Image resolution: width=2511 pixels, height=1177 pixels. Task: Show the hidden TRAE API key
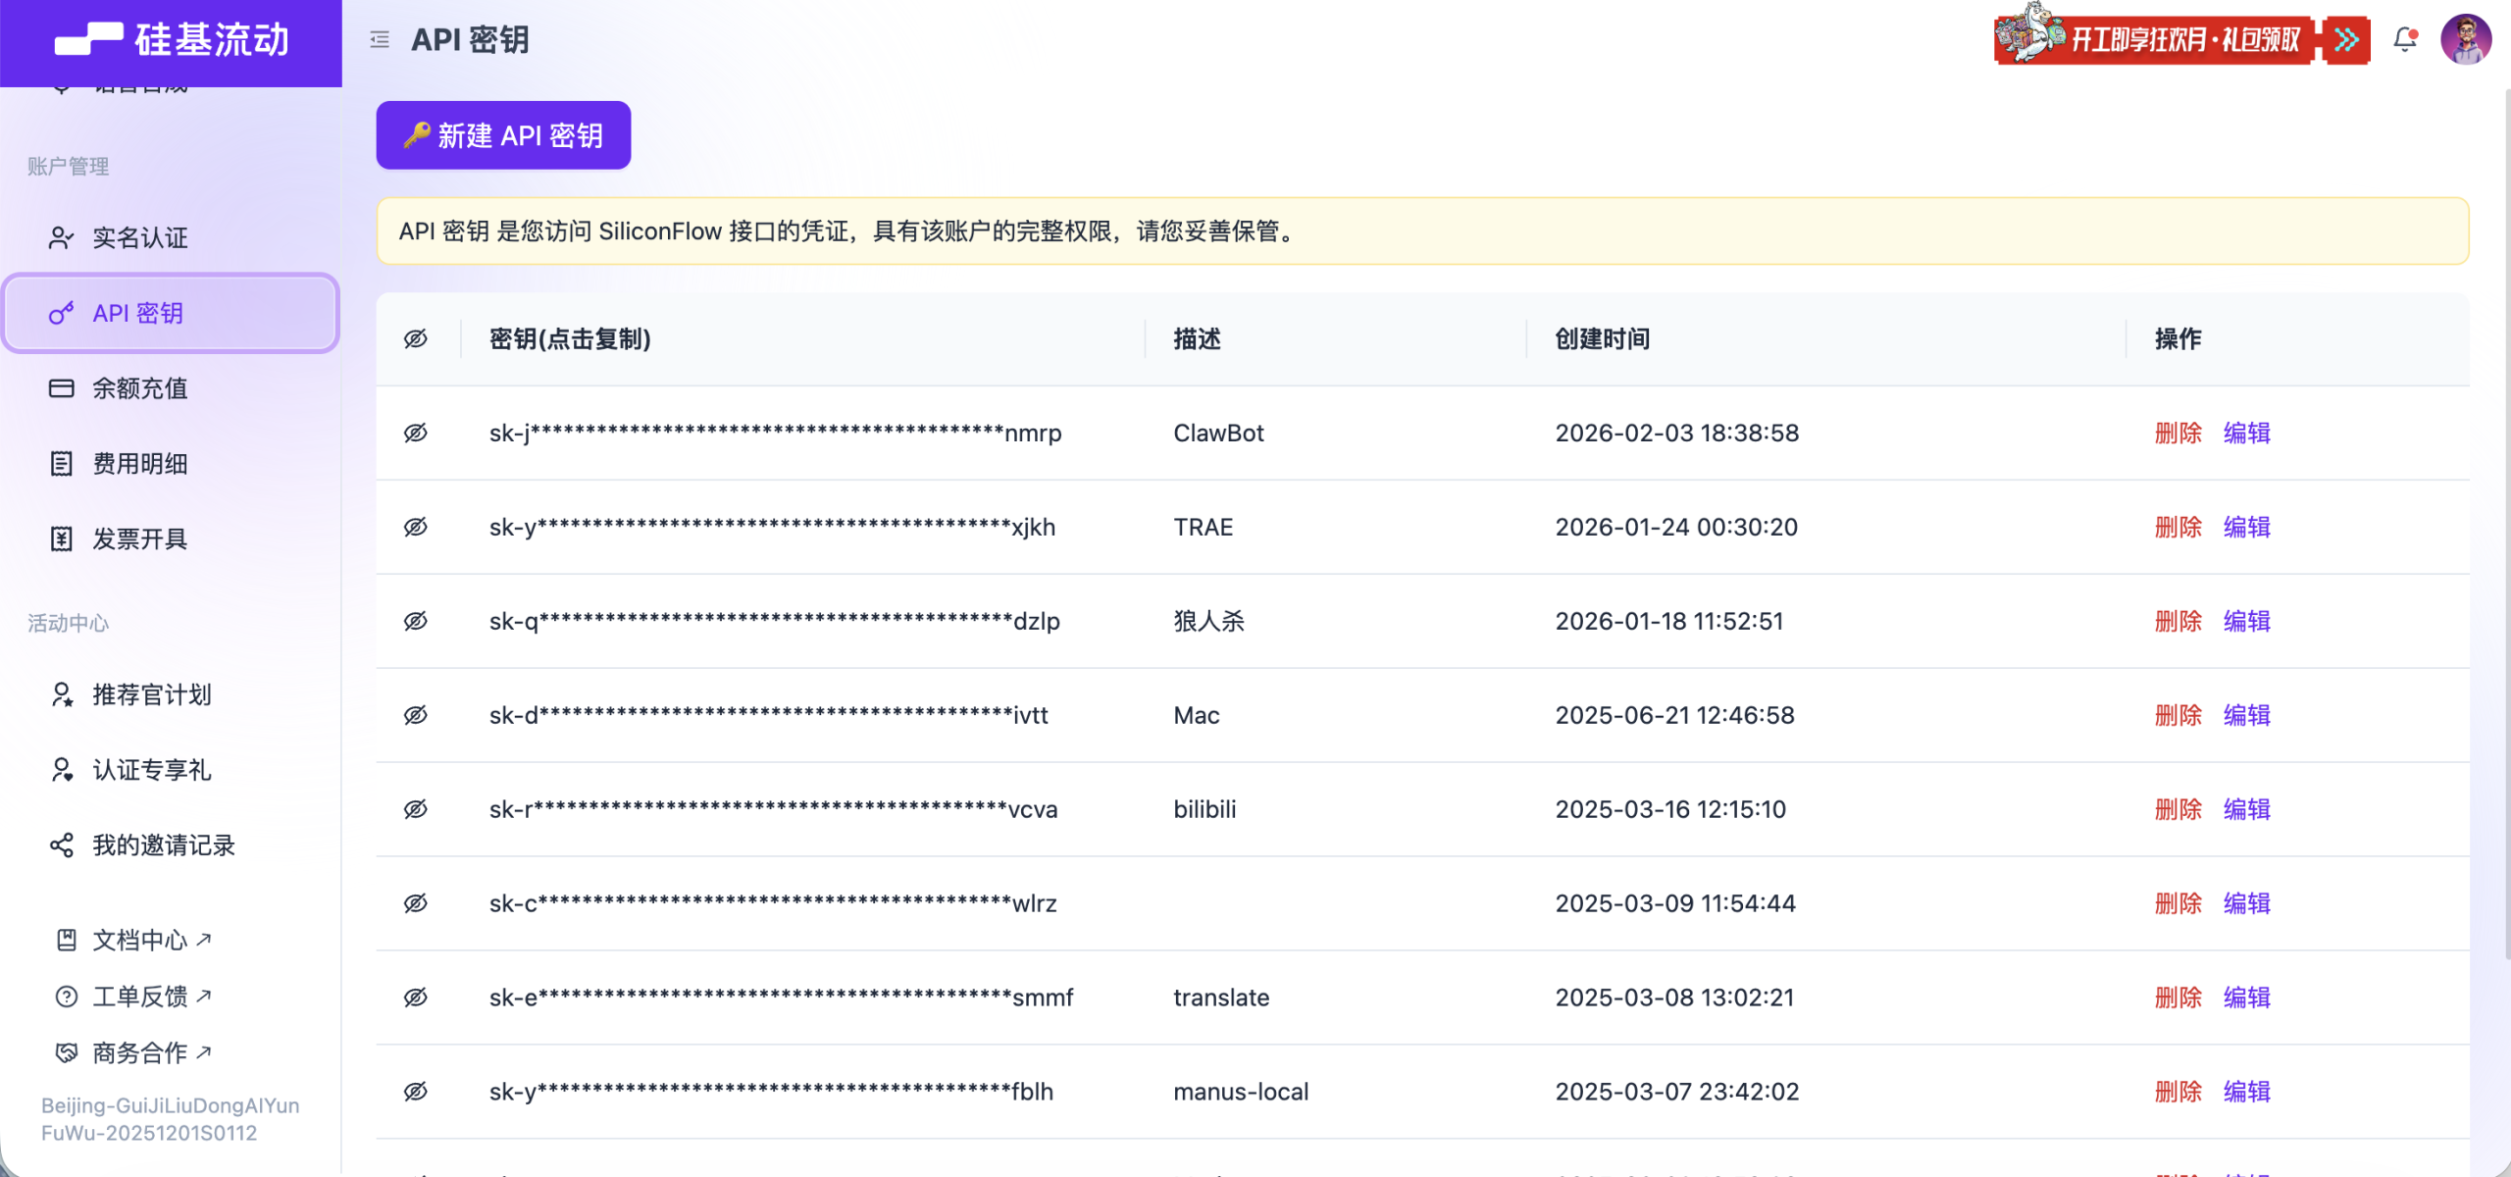416,527
